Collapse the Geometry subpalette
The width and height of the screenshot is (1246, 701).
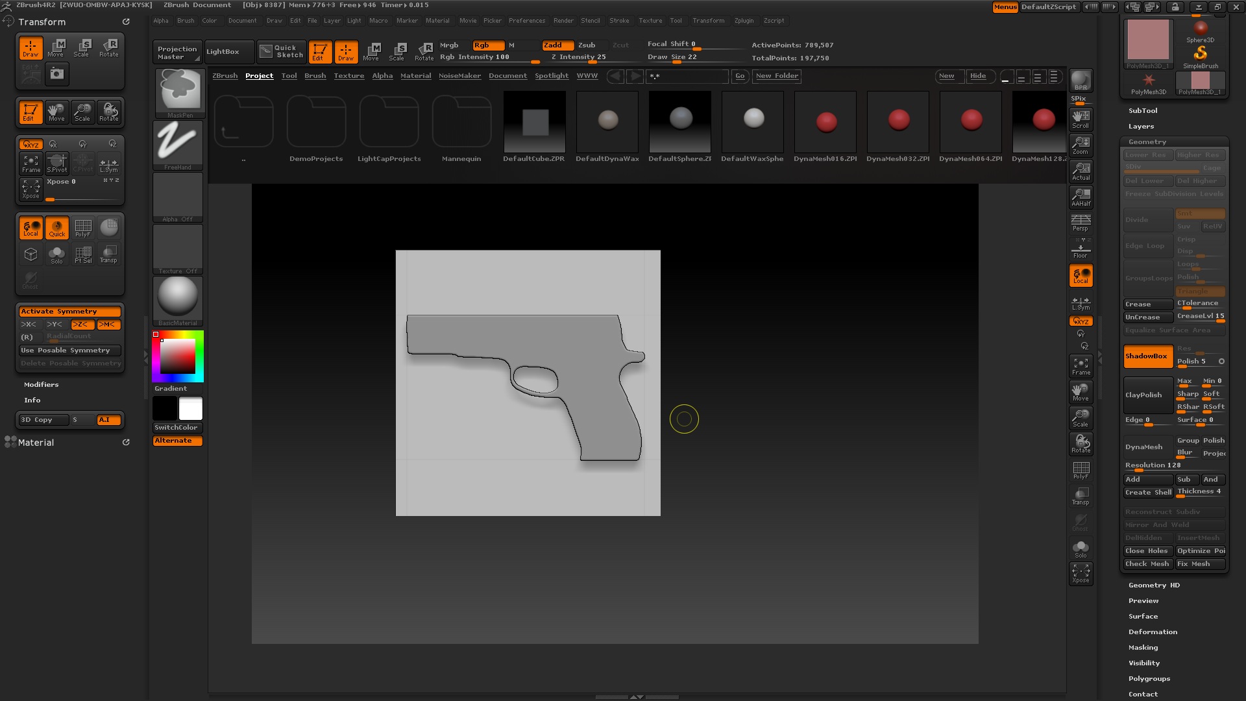point(1147,141)
